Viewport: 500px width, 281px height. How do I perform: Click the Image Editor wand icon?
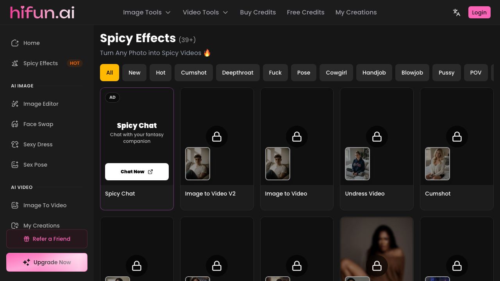(x=15, y=104)
